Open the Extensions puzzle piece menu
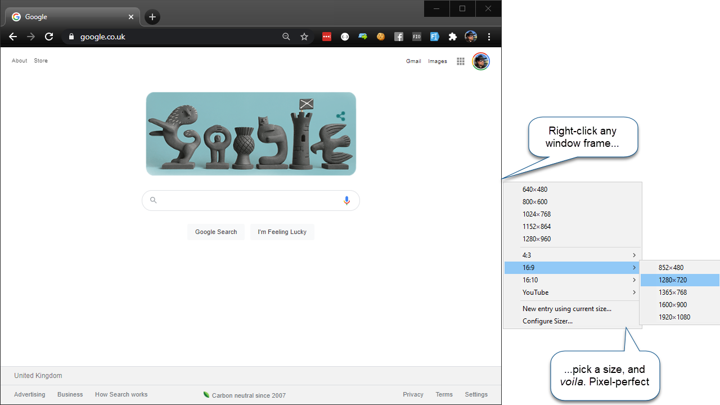The height and width of the screenshot is (405, 720). click(453, 37)
